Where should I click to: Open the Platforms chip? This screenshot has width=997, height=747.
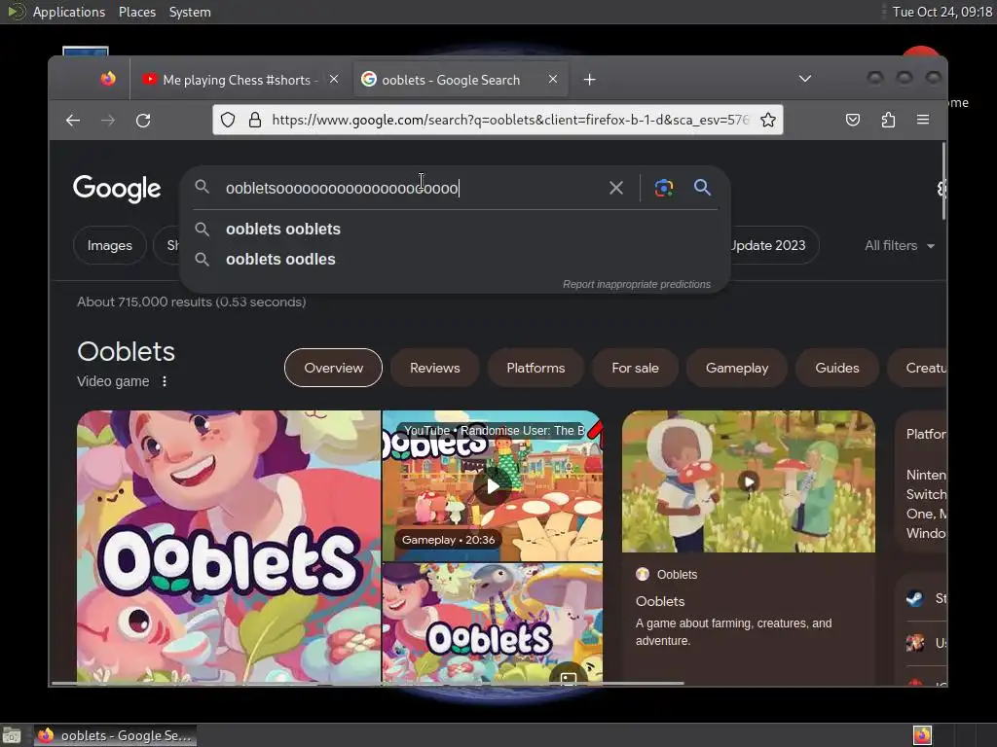pos(535,368)
